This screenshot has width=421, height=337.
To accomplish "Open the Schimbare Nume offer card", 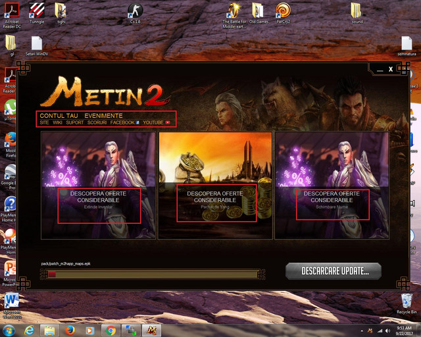I will [332, 185].
